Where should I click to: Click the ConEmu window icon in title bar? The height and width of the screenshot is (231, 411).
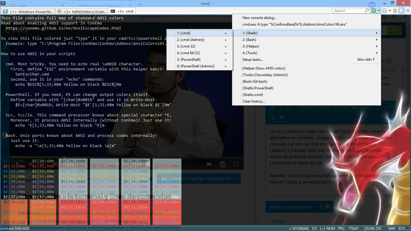(3, 3)
